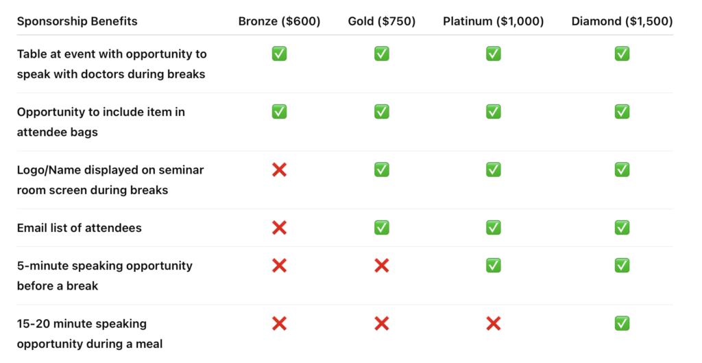Click Bronze red X for email list

click(279, 228)
